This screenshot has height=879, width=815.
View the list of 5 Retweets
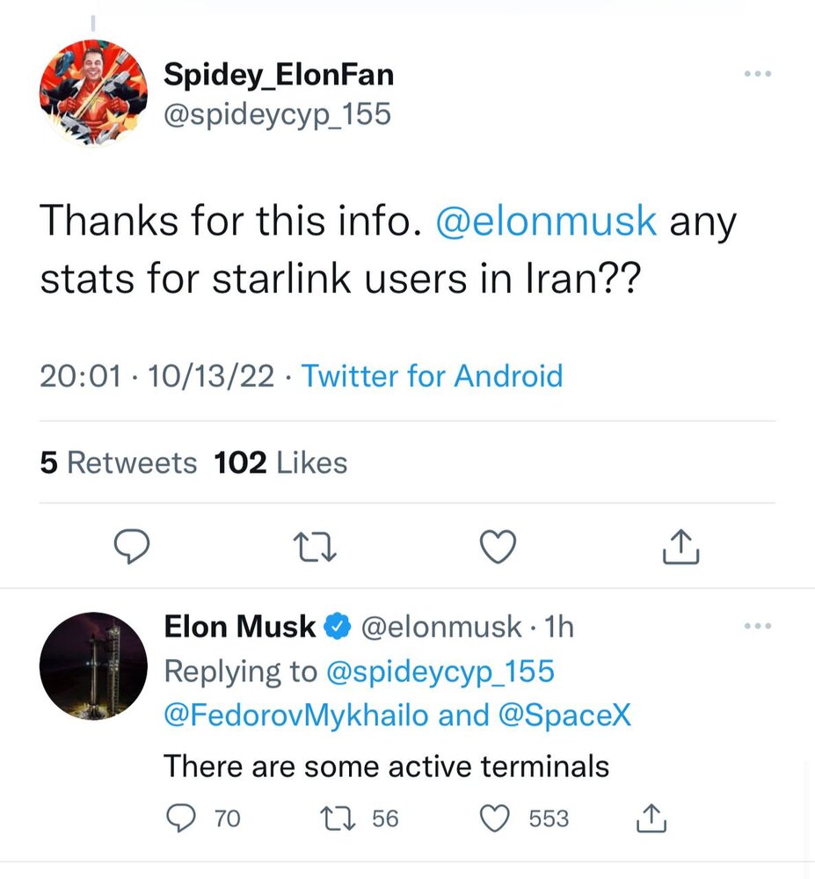coord(118,462)
